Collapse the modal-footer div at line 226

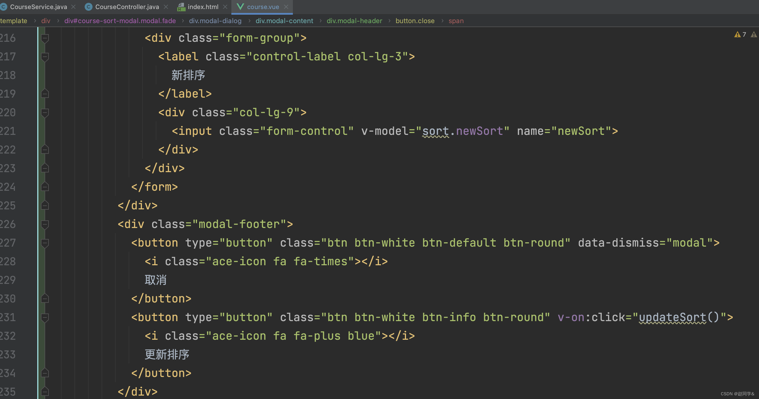pos(45,224)
